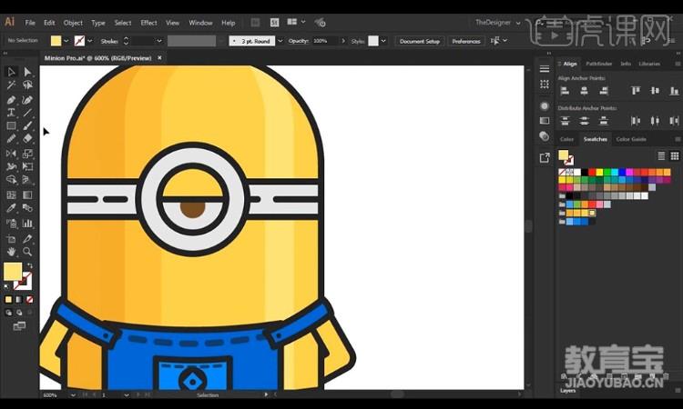Viewport: 683px width, 409px height.
Task: Select the Hand tool
Action: (x=11, y=252)
